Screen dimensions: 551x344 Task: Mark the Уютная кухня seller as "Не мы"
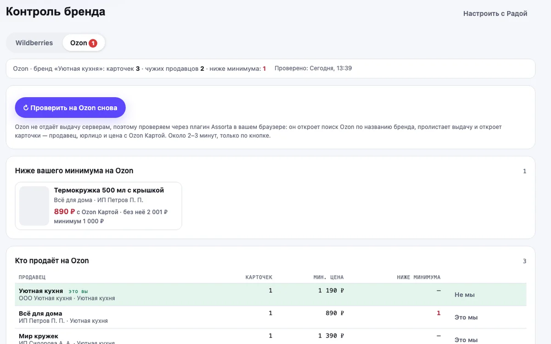click(465, 295)
